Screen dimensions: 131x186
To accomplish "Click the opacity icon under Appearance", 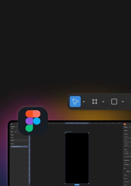I will (x=125, y=165).
